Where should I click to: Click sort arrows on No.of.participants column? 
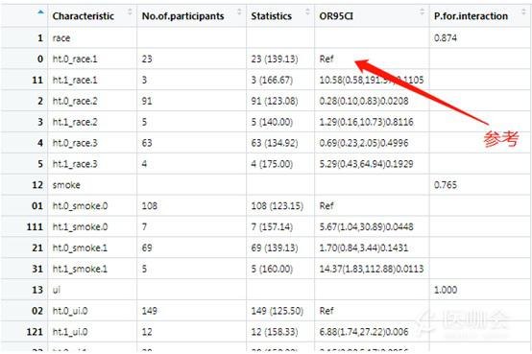click(239, 12)
